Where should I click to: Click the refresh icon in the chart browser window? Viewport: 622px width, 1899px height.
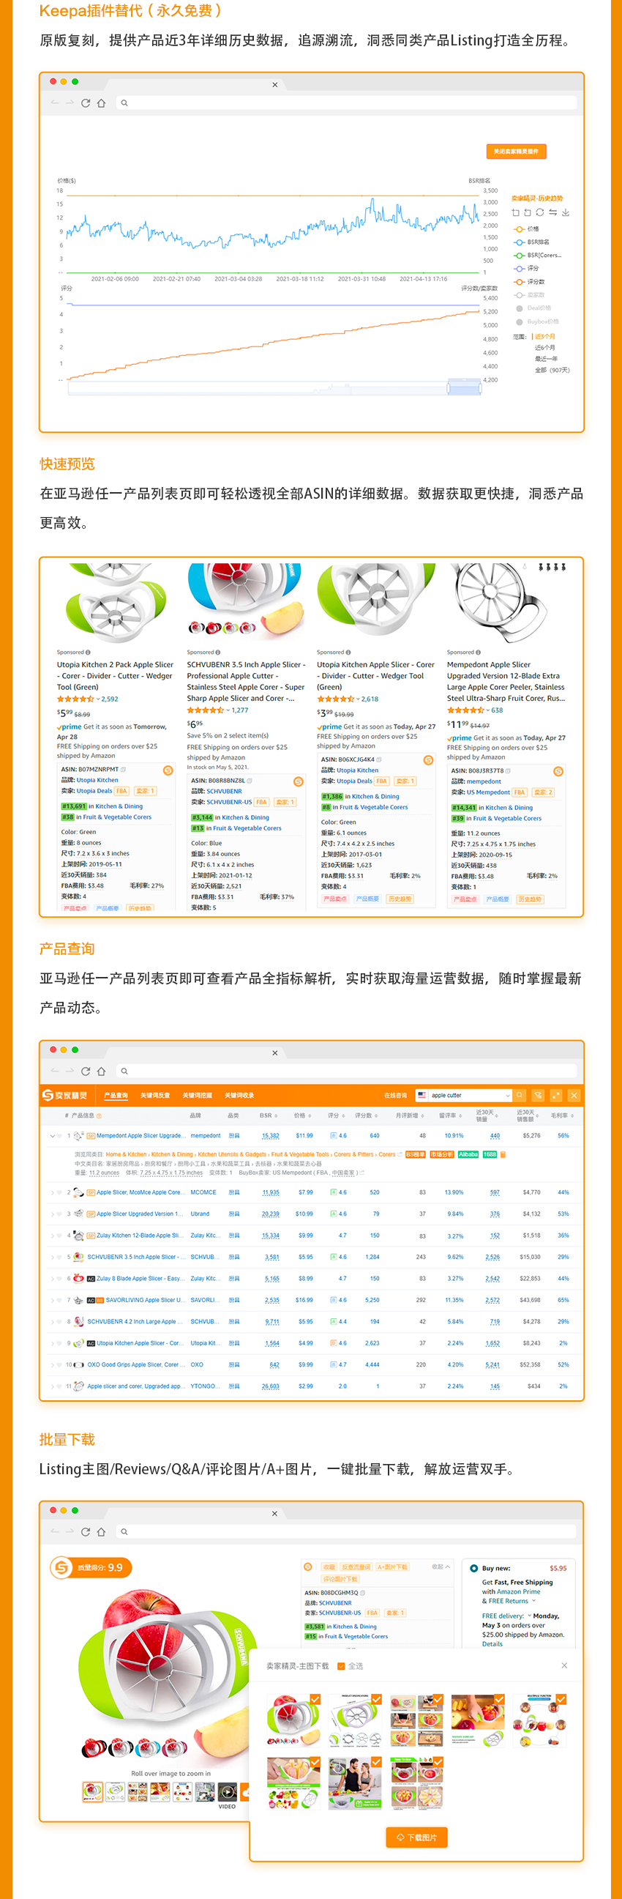point(86,103)
